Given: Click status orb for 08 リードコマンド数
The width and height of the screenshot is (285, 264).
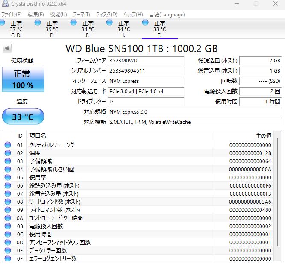Looking at the screenshot, I should point(8,202).
